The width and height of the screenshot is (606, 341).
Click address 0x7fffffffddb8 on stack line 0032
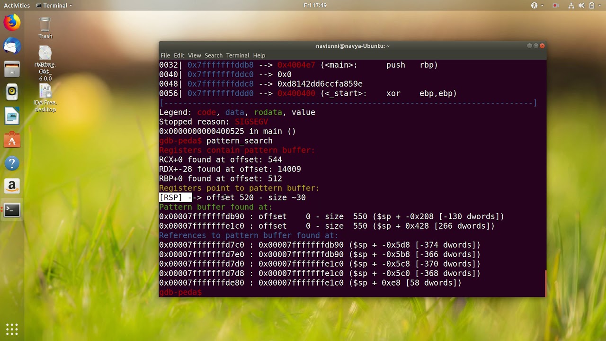point(221,65)
